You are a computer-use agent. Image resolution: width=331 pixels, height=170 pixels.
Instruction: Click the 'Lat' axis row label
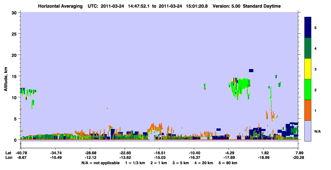(x=8, y=153)
